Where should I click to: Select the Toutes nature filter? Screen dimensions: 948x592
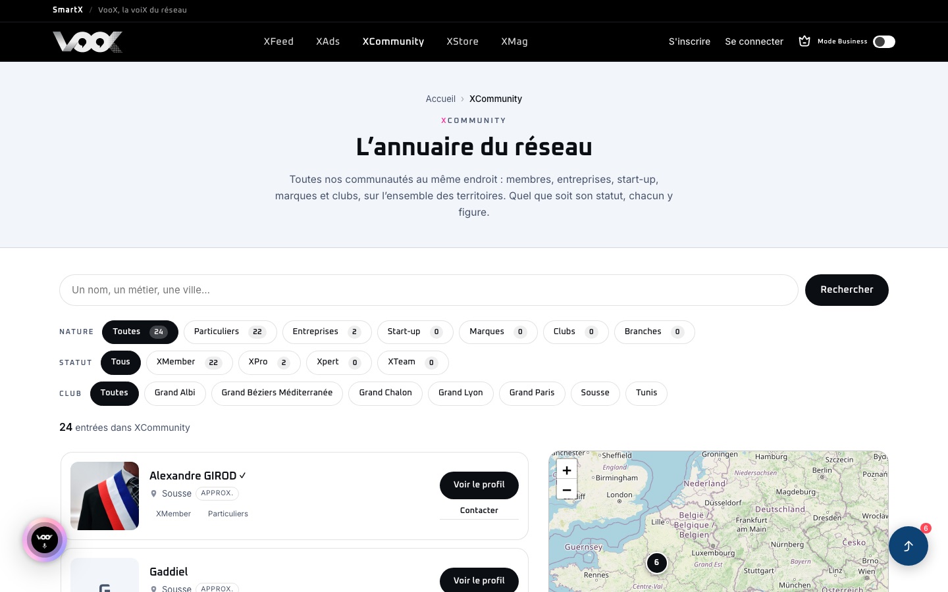pyautogui.click(x=140, y=332)
